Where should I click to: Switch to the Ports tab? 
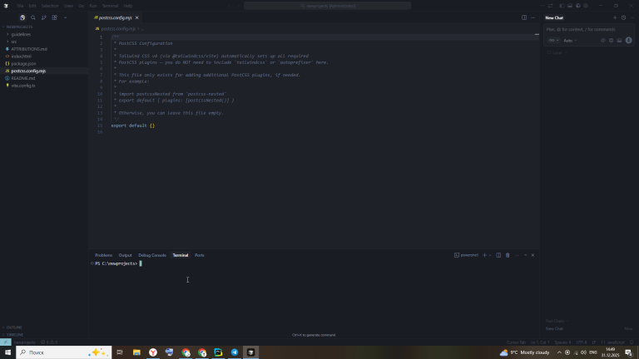tap(200, 255)
